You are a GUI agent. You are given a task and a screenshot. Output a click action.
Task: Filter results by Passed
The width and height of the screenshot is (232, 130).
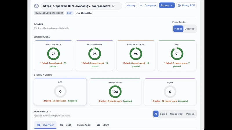pos(190,114)
